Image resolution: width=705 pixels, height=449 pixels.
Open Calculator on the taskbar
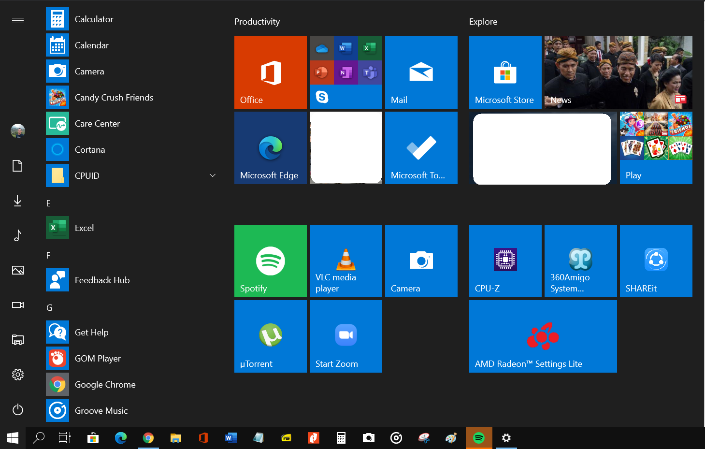pos(341,438)
